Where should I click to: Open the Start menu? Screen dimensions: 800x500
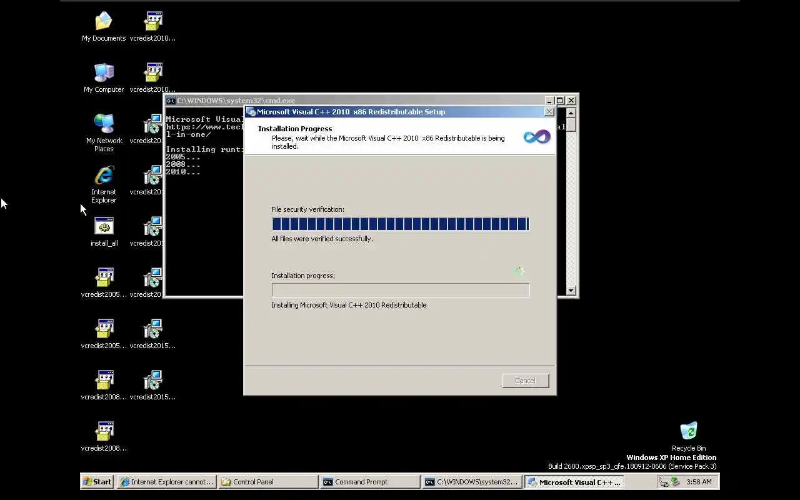pyautogui.click(x=97, y=482)
